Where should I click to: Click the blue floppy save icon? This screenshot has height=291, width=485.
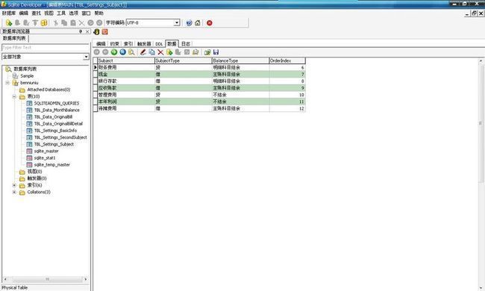coord(216,52)
